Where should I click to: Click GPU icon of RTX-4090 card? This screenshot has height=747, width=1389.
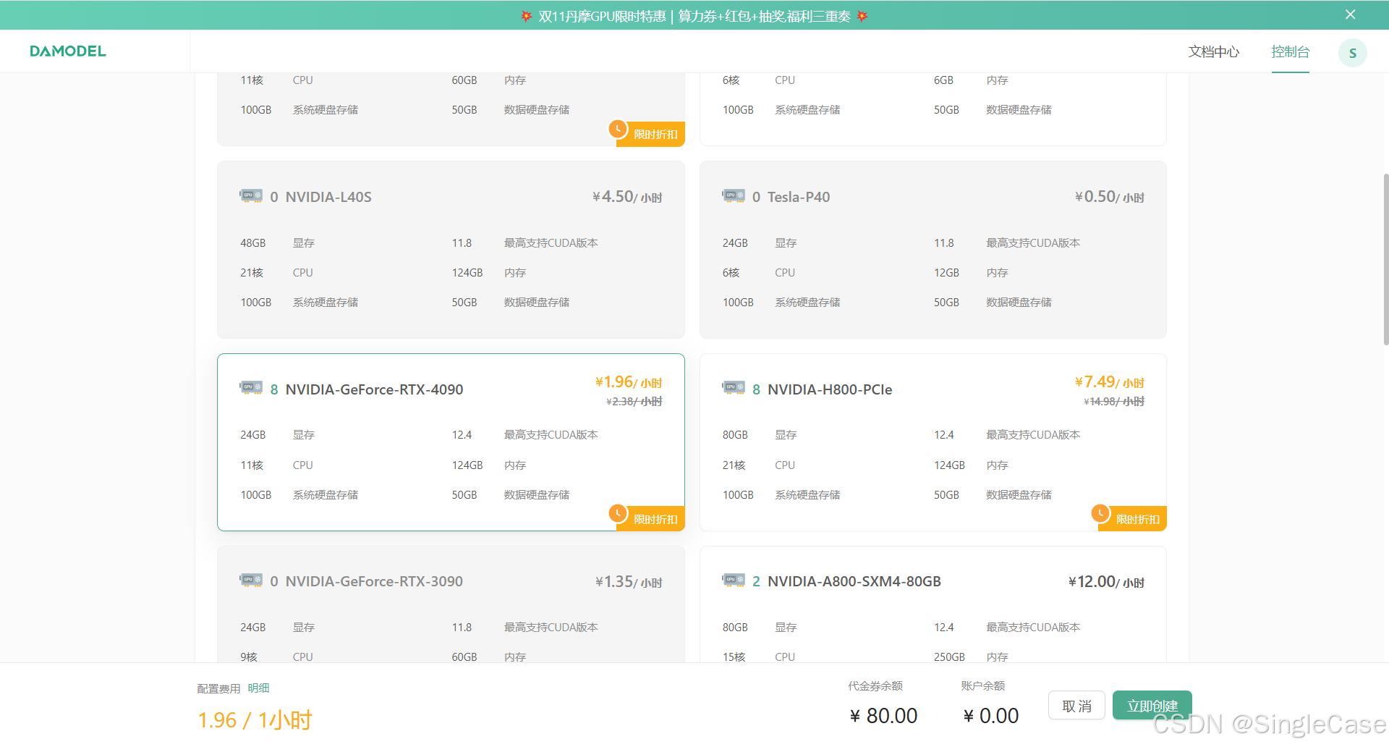[251, 388]
